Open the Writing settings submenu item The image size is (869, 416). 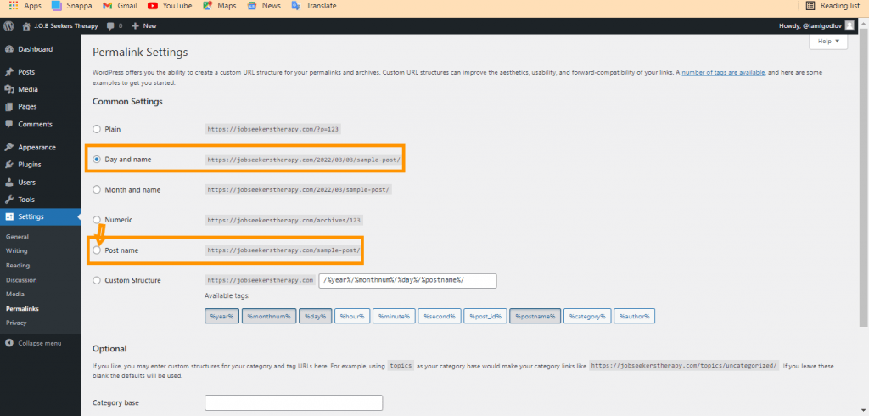[x=17, y=251]
